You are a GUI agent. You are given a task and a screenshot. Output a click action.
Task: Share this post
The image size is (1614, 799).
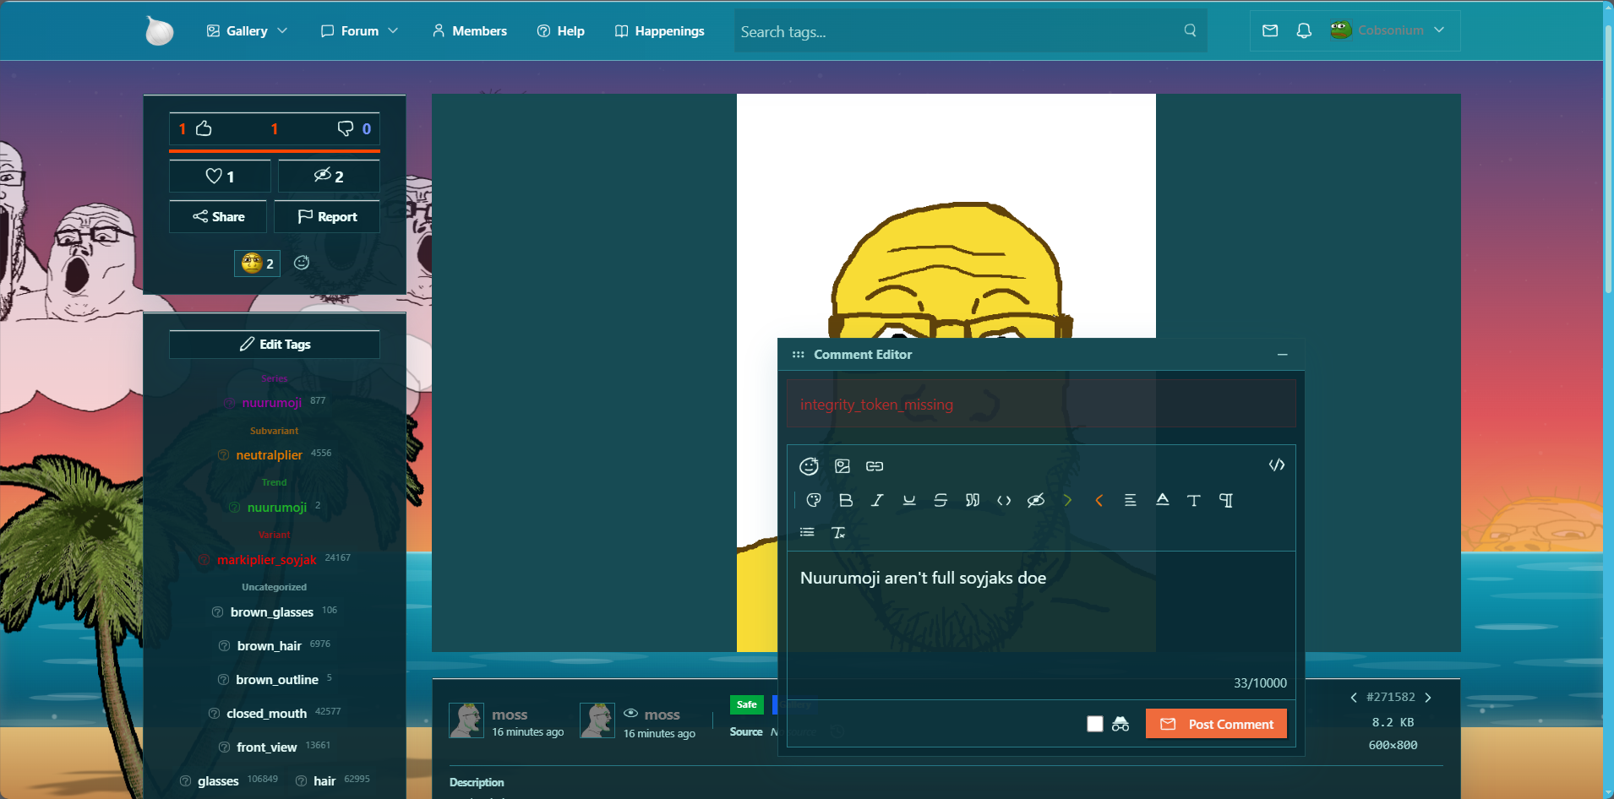(x=218, y=217)
